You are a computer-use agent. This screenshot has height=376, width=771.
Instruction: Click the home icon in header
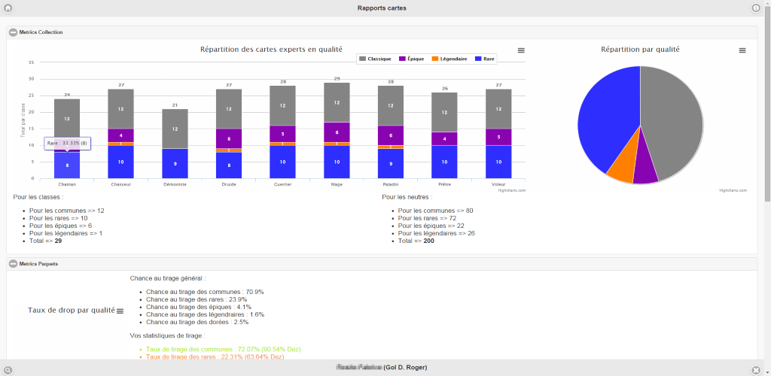[8, 8]
